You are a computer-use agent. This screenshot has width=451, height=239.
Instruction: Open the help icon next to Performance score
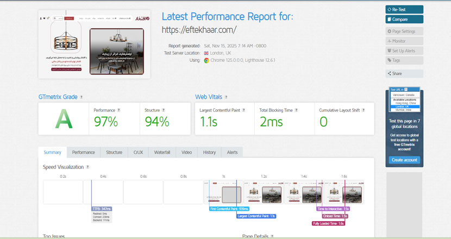point(118,110)
